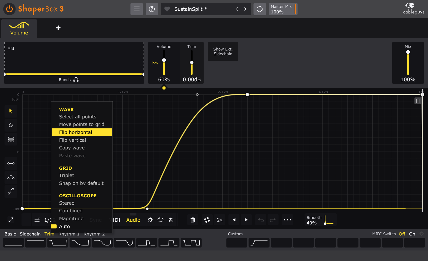Open MIDI Switch settings gear

coord(421,234)
